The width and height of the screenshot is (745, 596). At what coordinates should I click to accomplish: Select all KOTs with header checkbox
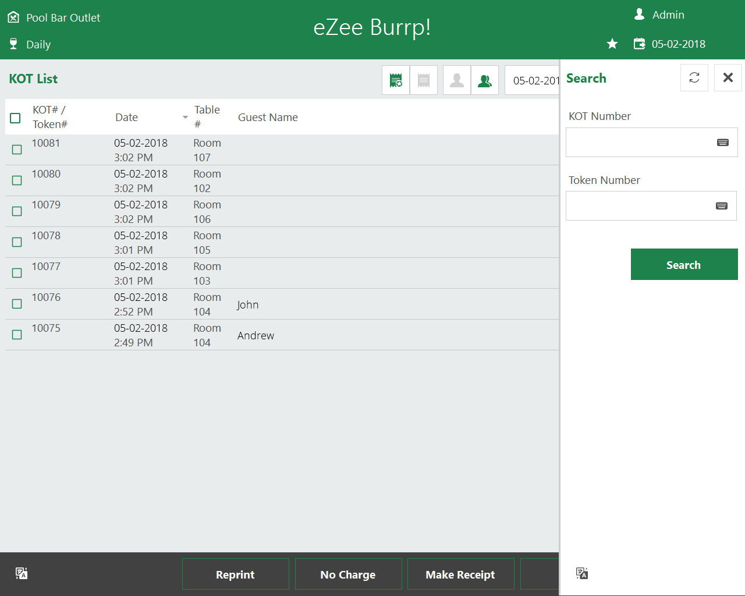(16, 118)
